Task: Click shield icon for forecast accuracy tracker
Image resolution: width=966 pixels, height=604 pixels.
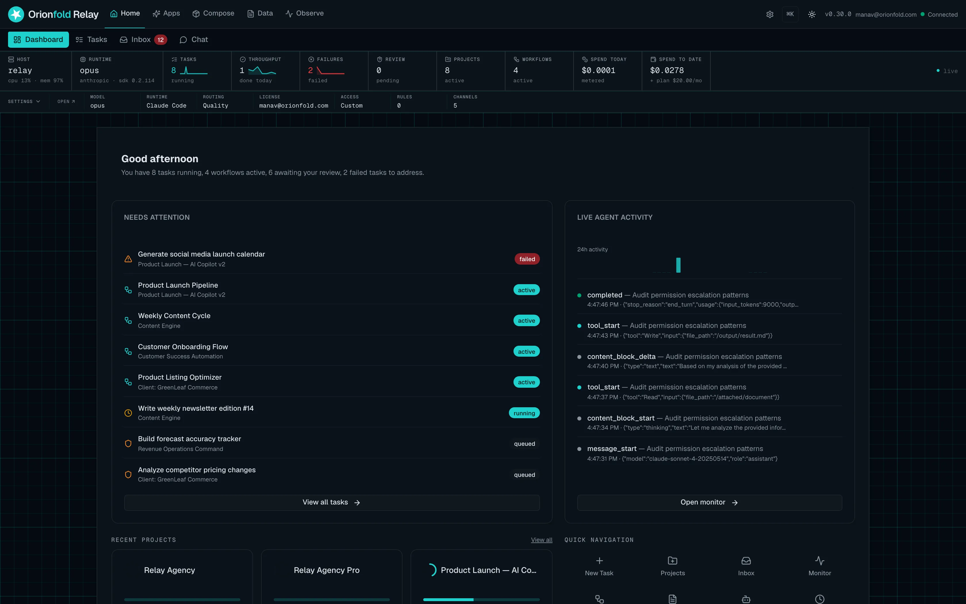Action: tap(128, 444)
